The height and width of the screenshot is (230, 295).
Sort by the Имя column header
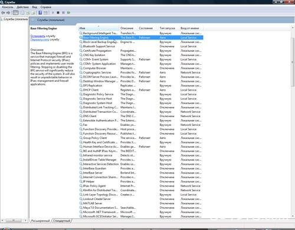98,28
